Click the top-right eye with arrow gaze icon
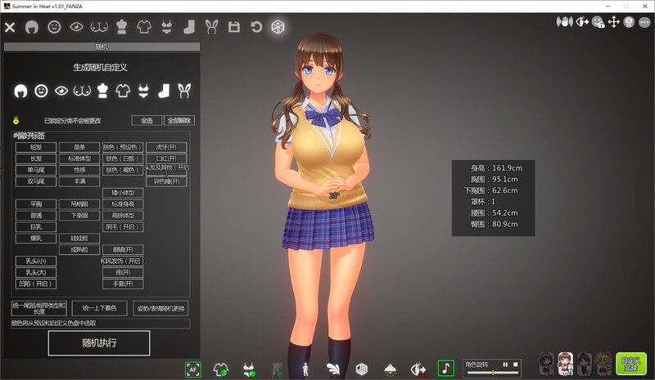Viewport: 655px width, 380px height. [582, 22]
